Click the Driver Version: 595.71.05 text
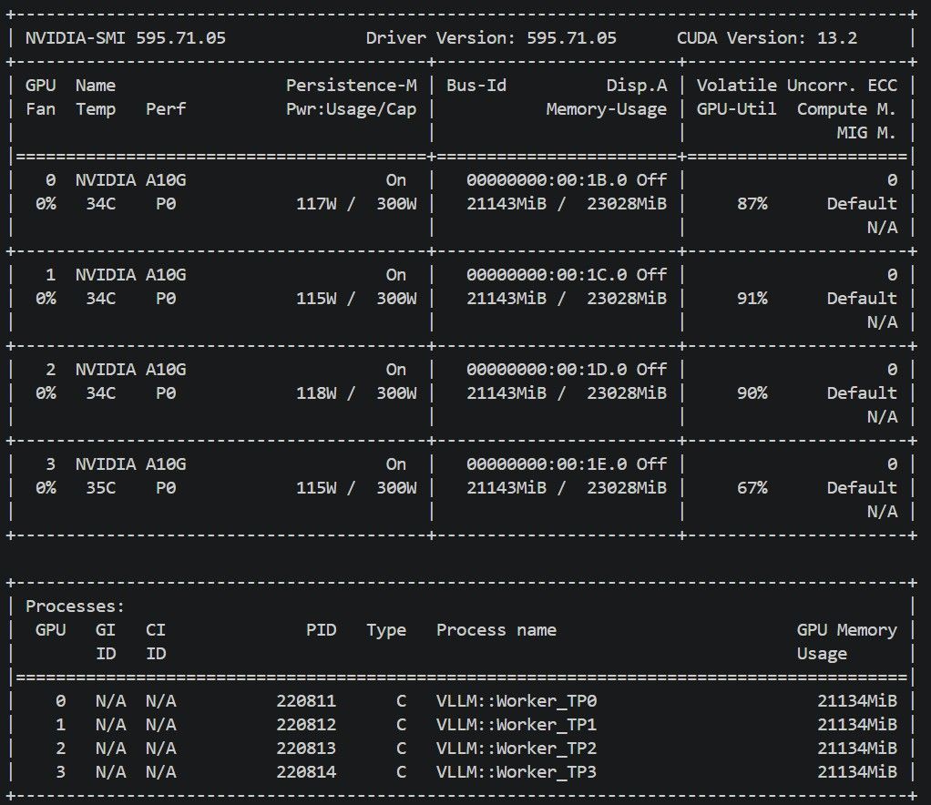Image resolution: width=931 pixels, height=805 pixels. (x=491, y=38)
